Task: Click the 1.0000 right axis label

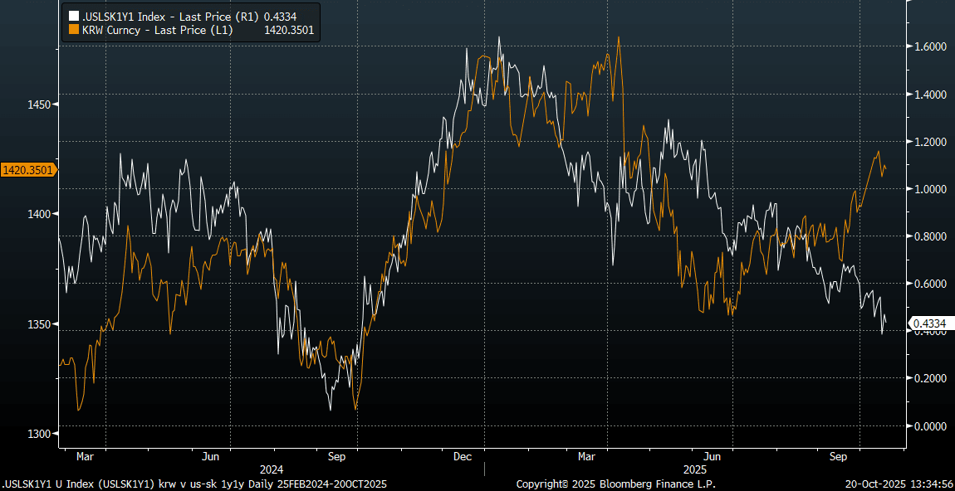Action: (x=929, y=189)
